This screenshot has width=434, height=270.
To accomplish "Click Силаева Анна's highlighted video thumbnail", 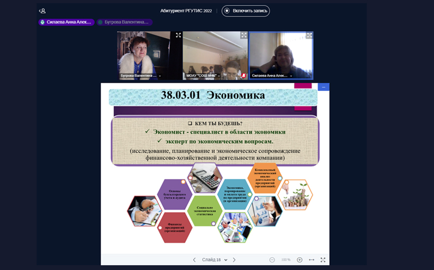I will pos(281,55).
